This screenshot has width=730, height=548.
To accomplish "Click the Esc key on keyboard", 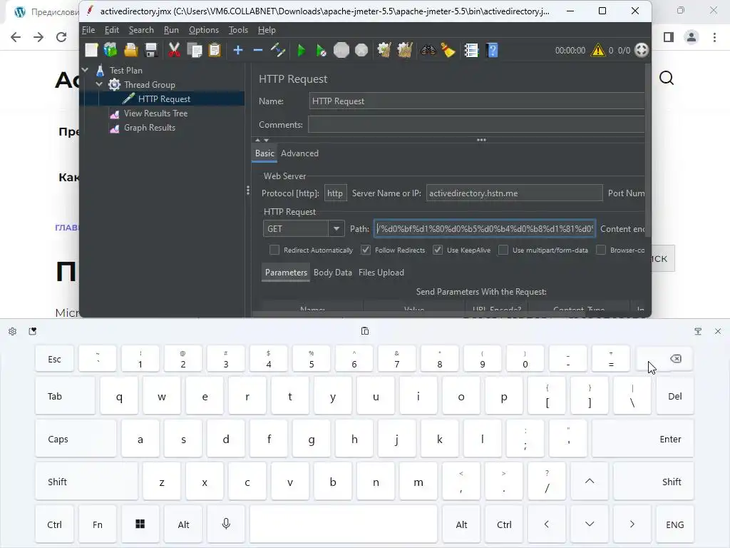I will point(54,358).
